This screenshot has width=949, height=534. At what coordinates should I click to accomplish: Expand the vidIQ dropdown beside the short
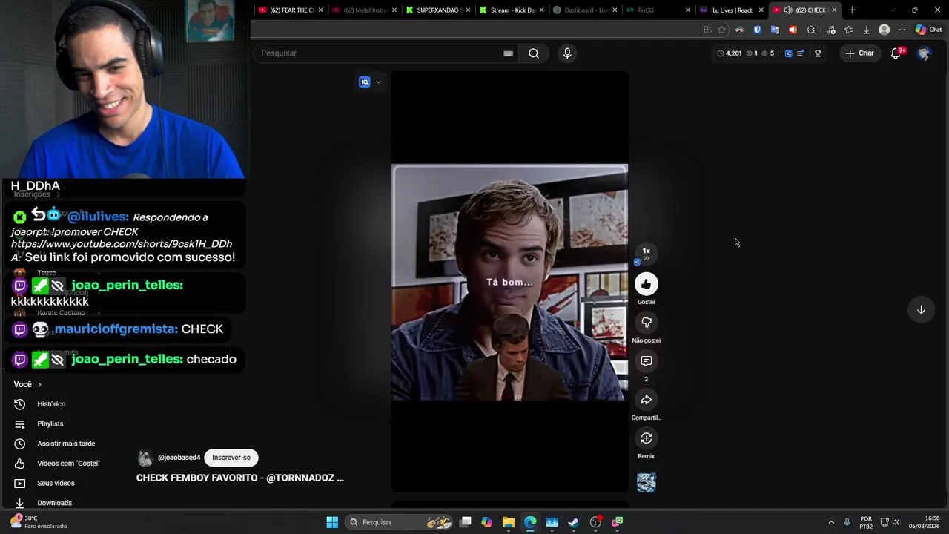pyautogui.click(x=378, y=82)
